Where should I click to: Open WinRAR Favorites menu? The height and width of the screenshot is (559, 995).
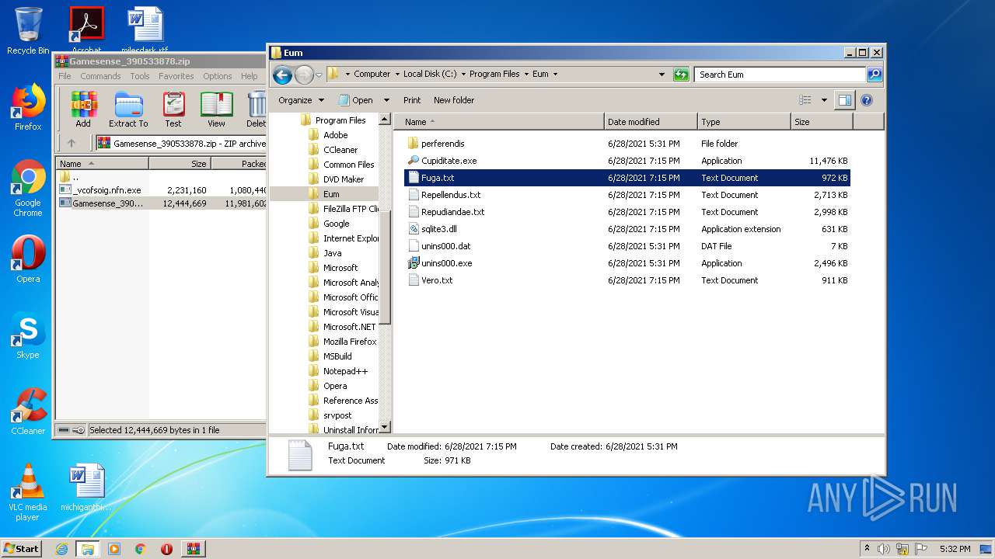(x=176, y=76)
